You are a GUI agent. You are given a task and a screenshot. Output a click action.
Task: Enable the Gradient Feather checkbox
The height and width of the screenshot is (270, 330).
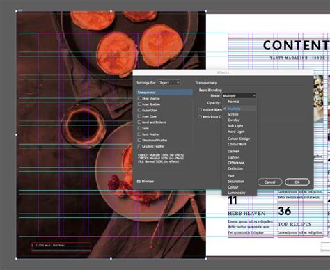(x=139, y=146)
